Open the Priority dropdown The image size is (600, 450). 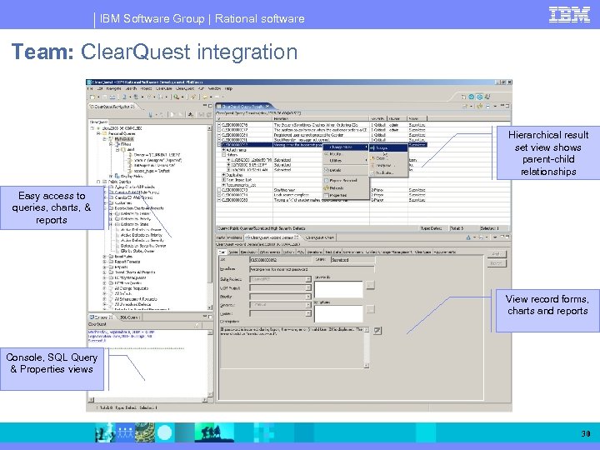coord(308,297)
